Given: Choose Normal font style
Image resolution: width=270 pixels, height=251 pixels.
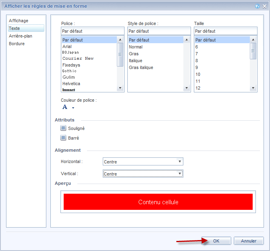Looking at the screenshot, I should point(156,47).
